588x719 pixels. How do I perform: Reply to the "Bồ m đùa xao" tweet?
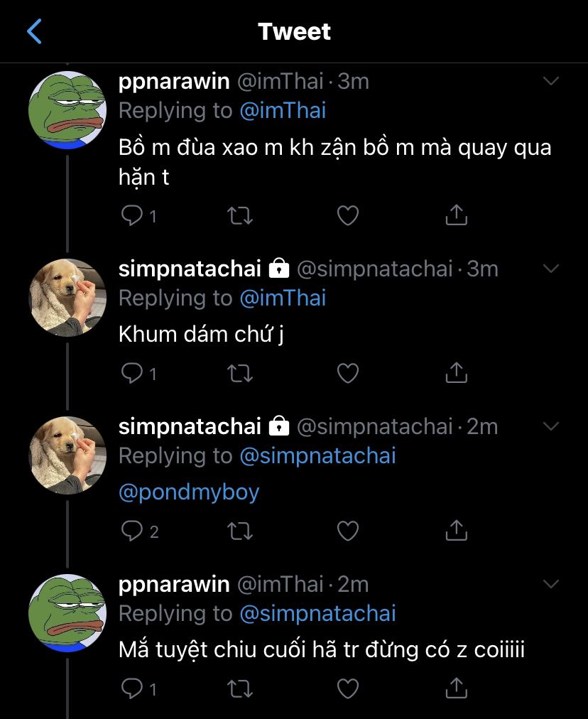tap(132, 215)
